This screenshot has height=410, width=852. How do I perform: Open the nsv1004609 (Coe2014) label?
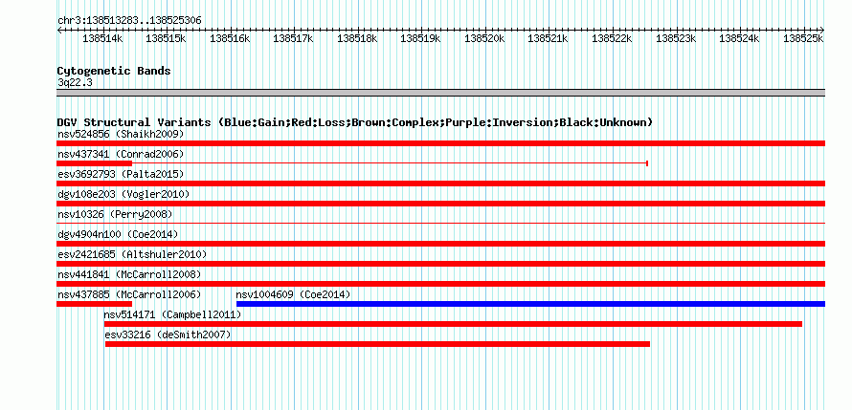pos(294,294)
